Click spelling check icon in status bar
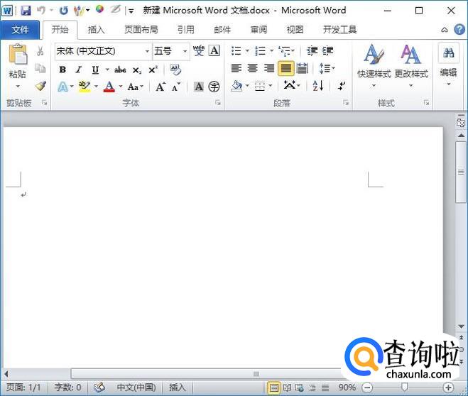This screenshot has height=396, width=468. pos(99,387)
